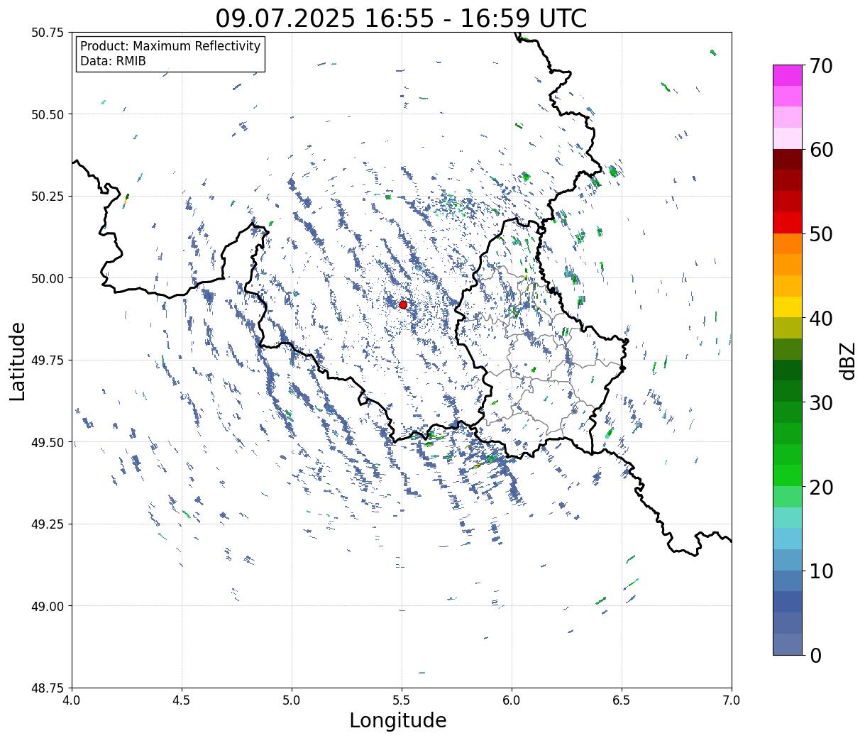Click the colorbar tick label 40
The width and height of the screenshot is (865, 738).
pos(821,319)
